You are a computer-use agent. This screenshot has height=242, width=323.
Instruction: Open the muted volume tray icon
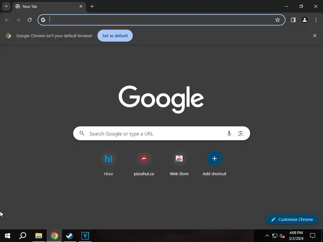point(282,236)
